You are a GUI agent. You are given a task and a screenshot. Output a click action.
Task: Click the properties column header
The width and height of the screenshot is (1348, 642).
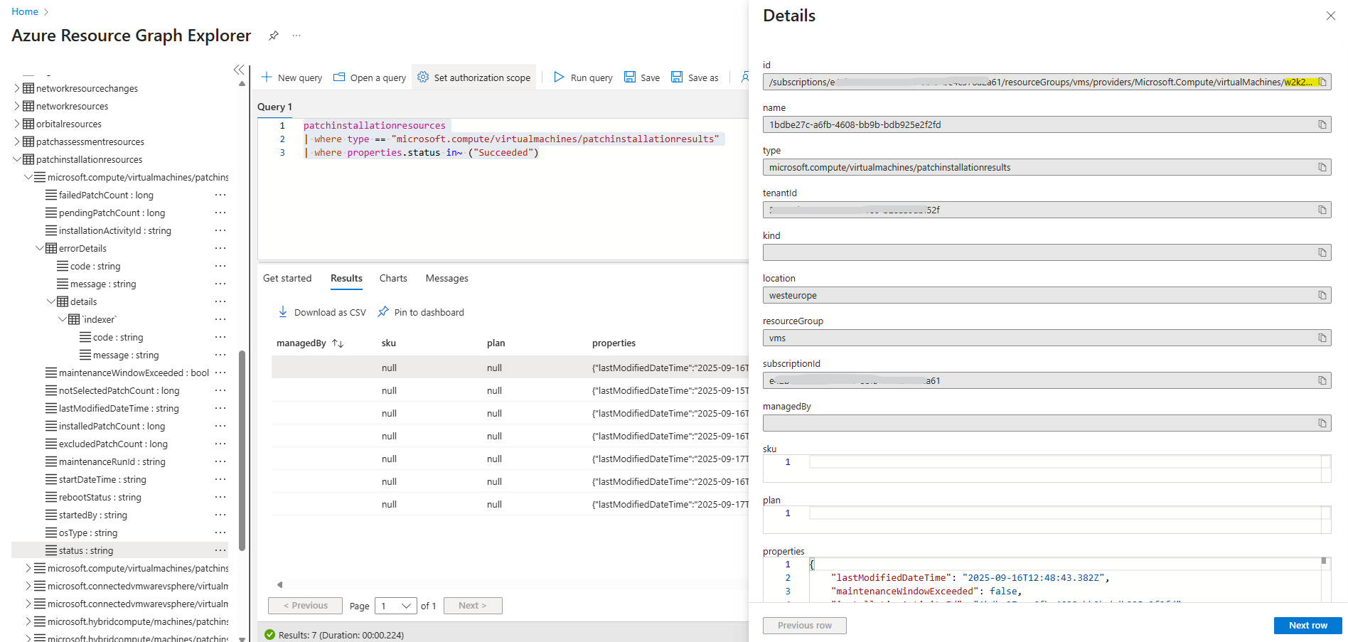[x=614, y=343]
